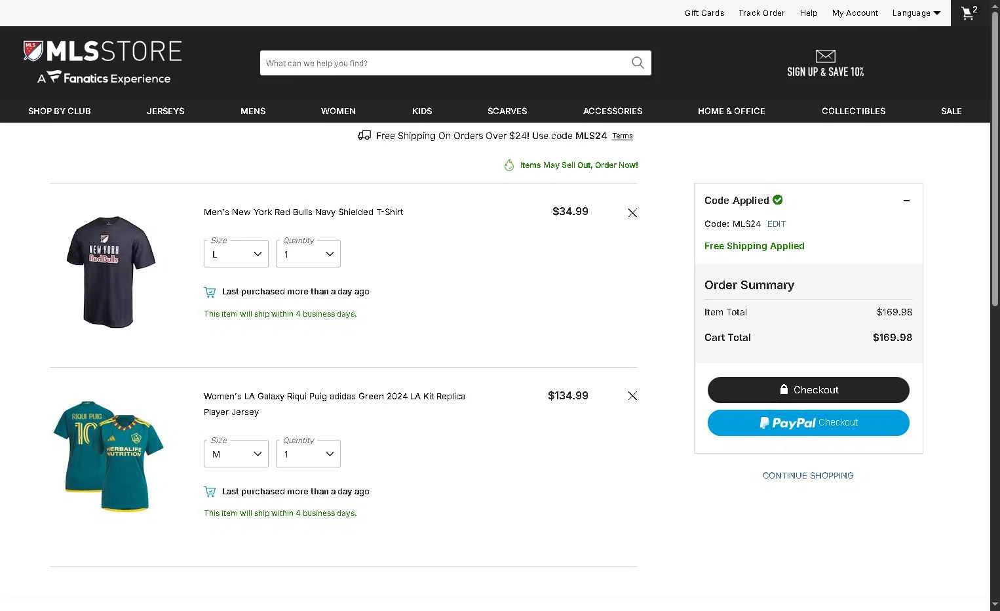Open the shopping cart icon with 2 items
The image size is (1000, 611).
969,13
